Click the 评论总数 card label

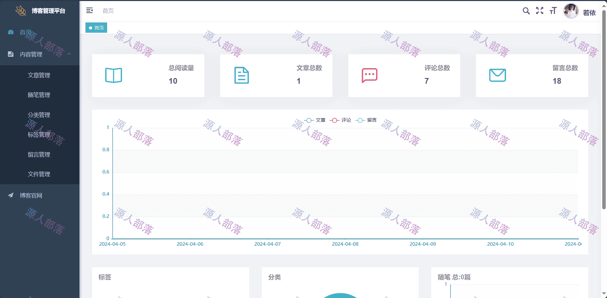pos(437,68)
